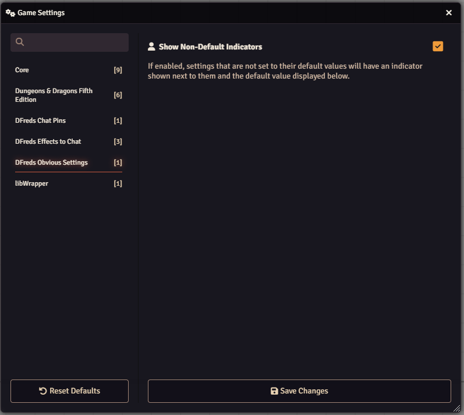
Task: Click the circular arrow icon on Reset Defaults
Action: pos(43,391)
